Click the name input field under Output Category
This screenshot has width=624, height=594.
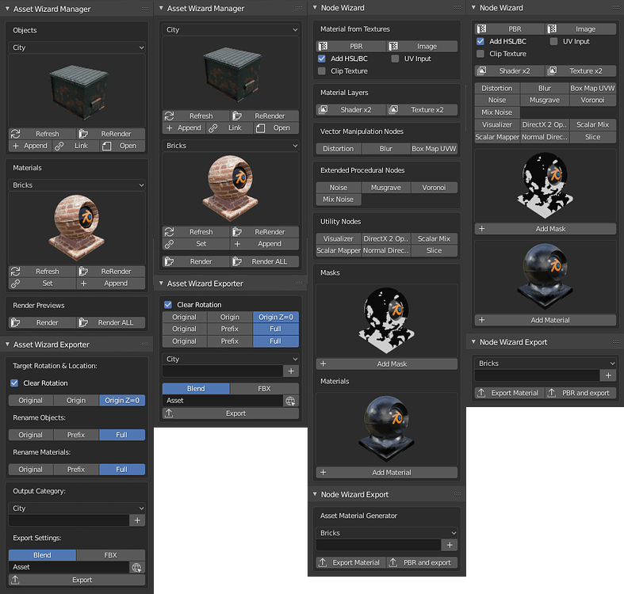[69, 520]
